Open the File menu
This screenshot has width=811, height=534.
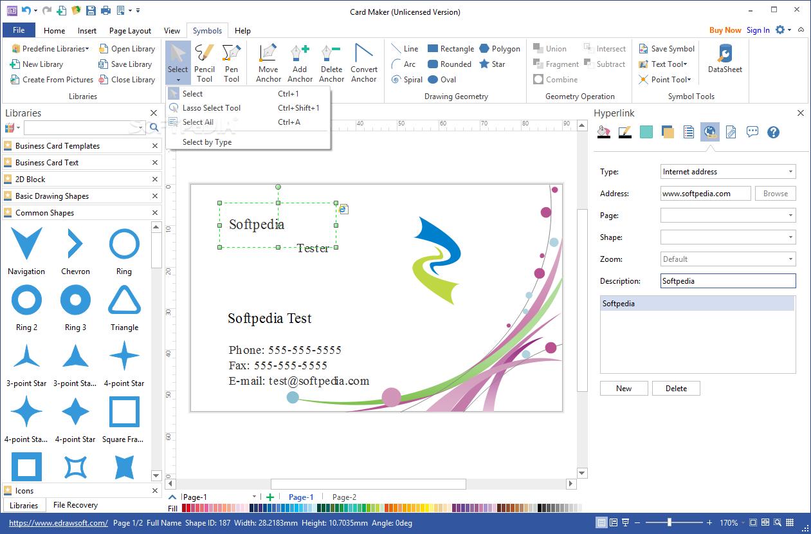click(19, 30)
